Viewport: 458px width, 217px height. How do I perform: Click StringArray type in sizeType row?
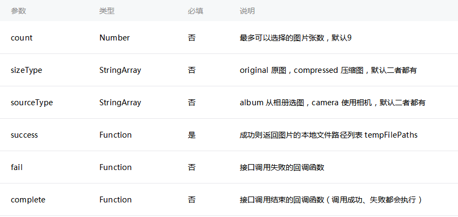point(120,70)
